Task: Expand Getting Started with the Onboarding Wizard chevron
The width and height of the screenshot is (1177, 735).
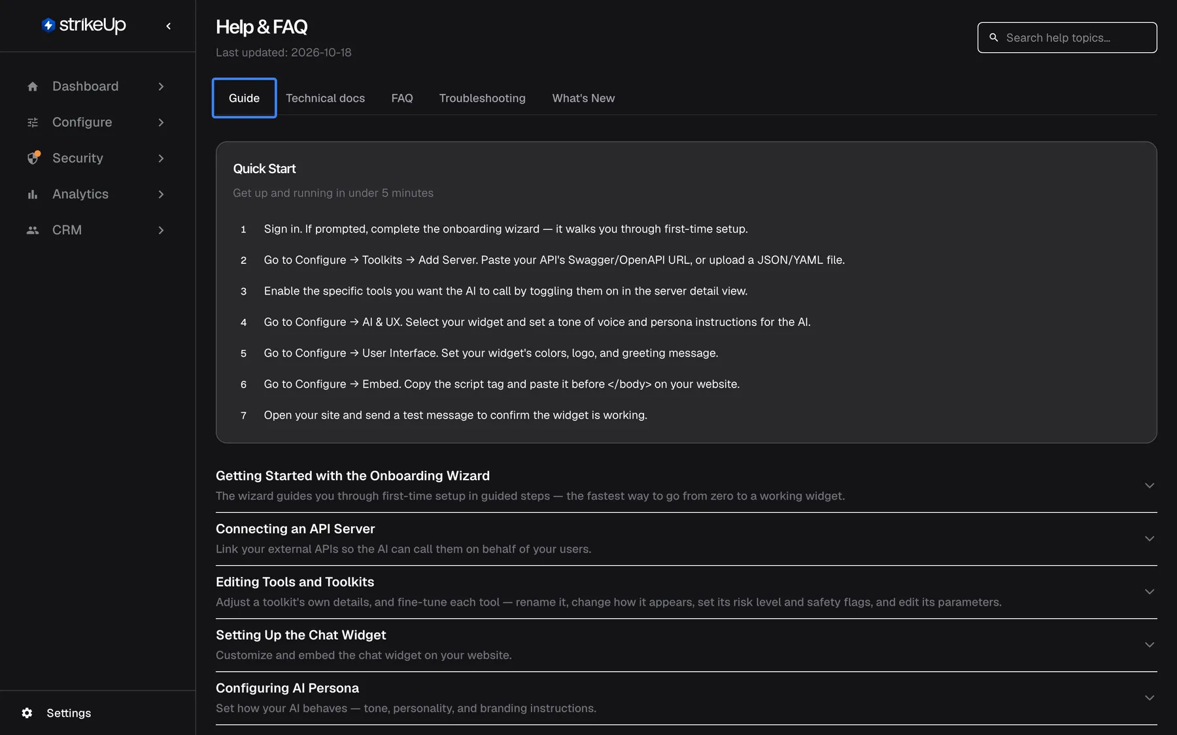Action: pos(1150,485)
